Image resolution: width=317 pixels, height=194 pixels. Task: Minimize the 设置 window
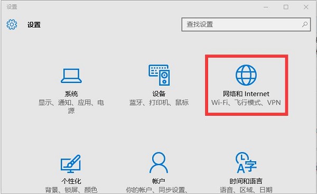266,7
